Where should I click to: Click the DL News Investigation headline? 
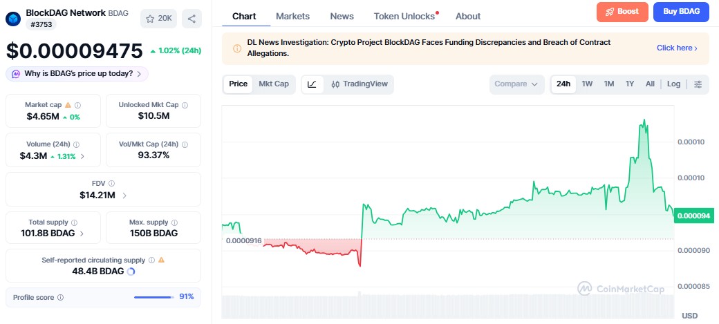point(429,48)
